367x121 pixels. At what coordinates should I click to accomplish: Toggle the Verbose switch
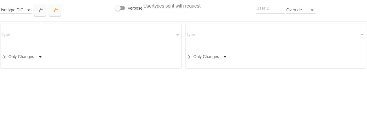click(x=120, y=8)
